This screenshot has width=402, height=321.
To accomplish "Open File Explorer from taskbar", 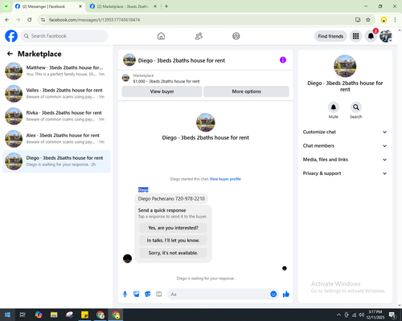I will tap(54, 315).
